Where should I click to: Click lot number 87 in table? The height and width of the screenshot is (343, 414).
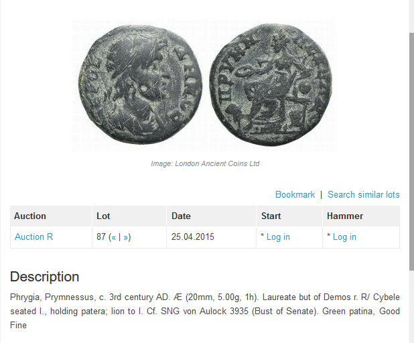click(x=102, y=236)
